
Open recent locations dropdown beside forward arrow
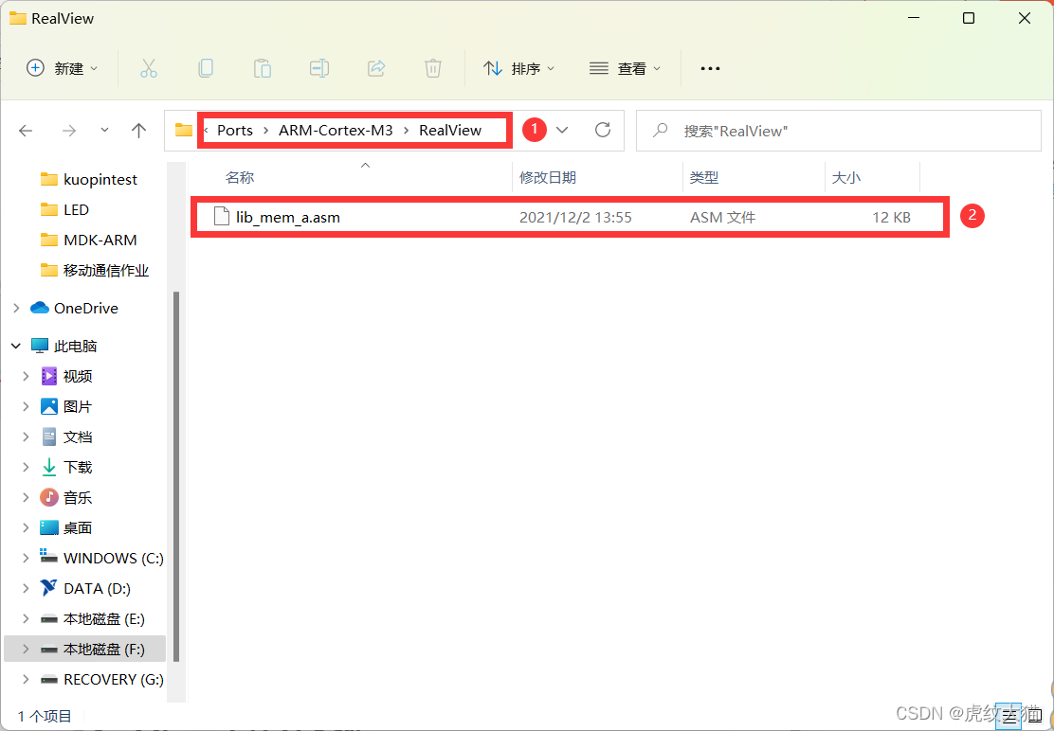pos(104,130)
